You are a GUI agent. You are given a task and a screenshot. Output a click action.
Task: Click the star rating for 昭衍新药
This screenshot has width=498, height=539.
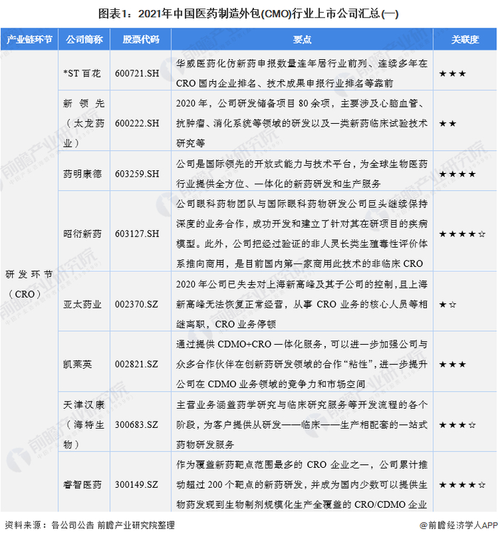point(462,234)
